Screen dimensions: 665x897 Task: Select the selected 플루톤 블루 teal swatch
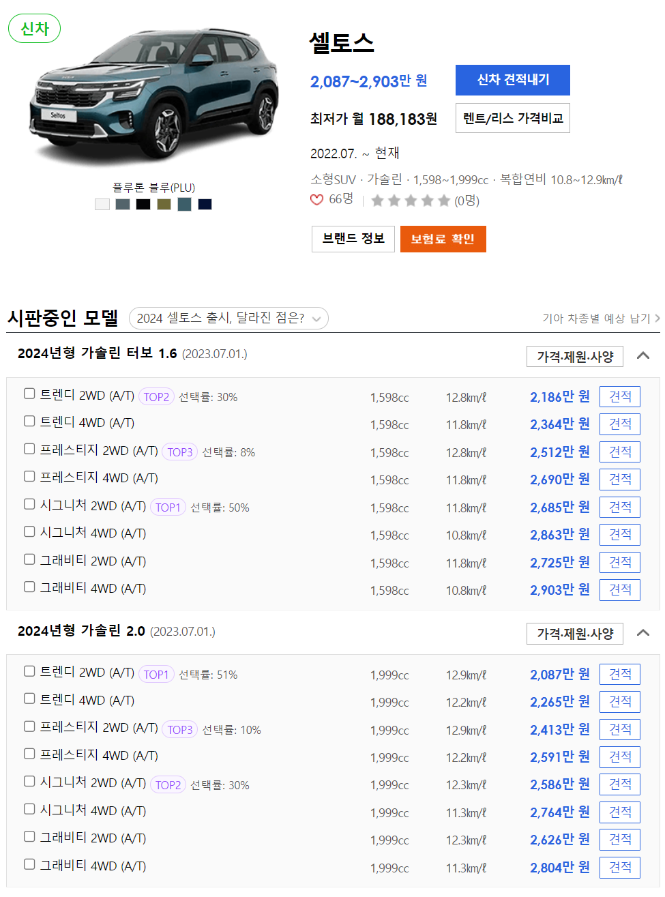184,204
